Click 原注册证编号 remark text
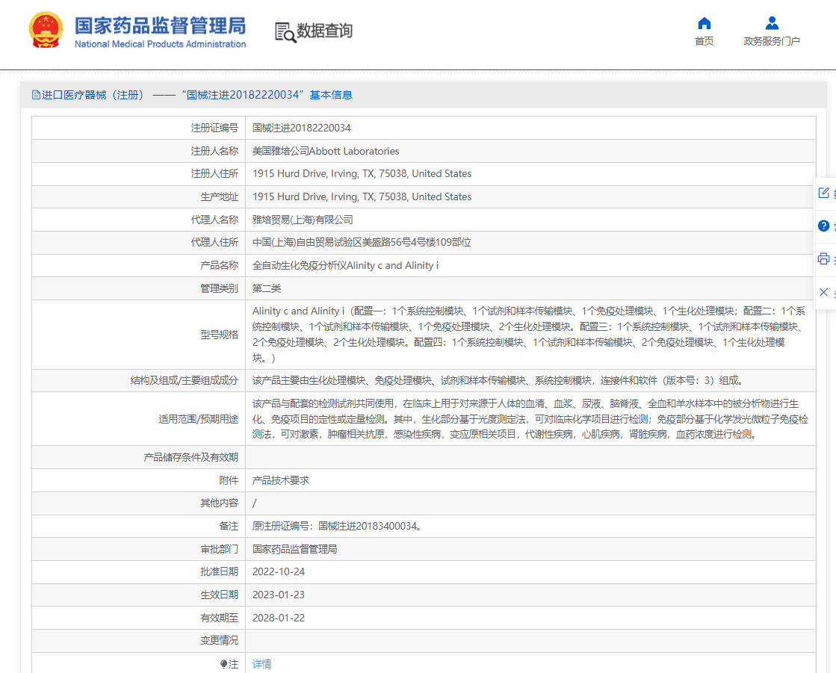Image resolution: width=836 pixels, height=673 pixels. pos(337,527)
